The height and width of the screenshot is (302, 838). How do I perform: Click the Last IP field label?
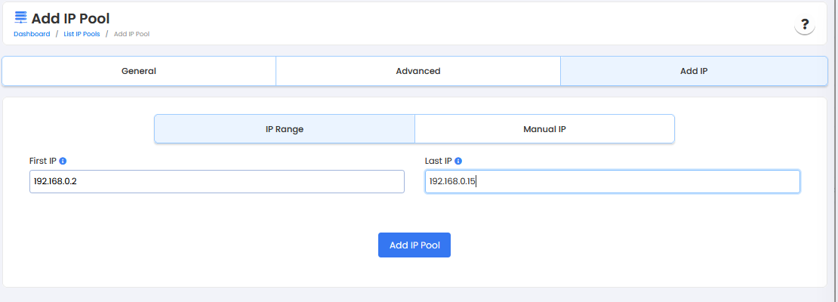click(x=438, y=161)
